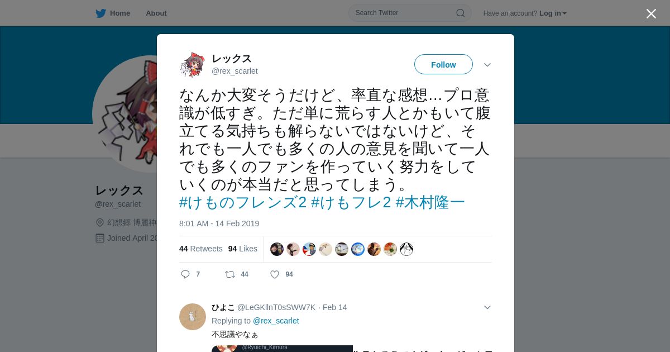Click the search magnifier icon
The height and width of the screenshot is (352, 670).
(x=461, y=13)
